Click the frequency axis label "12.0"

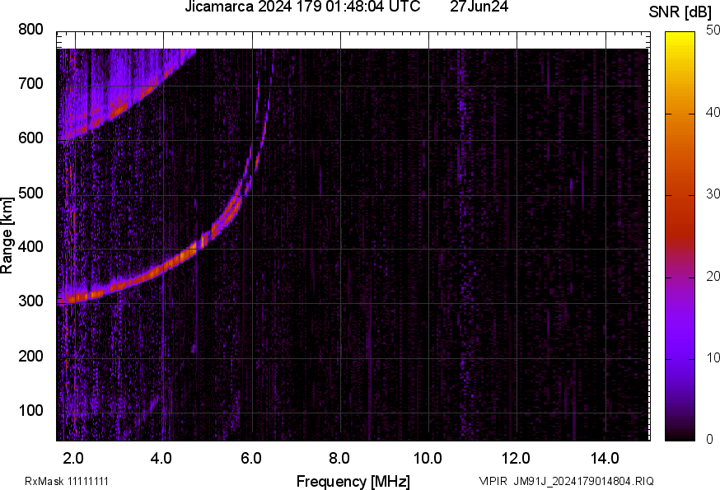pos(517,459)
